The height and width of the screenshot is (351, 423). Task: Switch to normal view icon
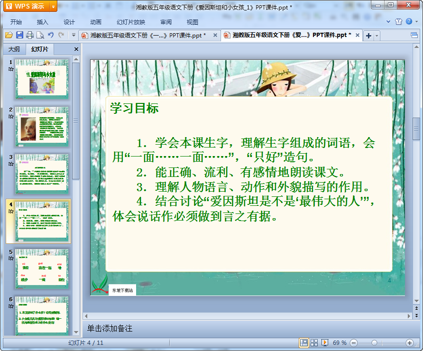pyautogui.click(x=304, y=342)
